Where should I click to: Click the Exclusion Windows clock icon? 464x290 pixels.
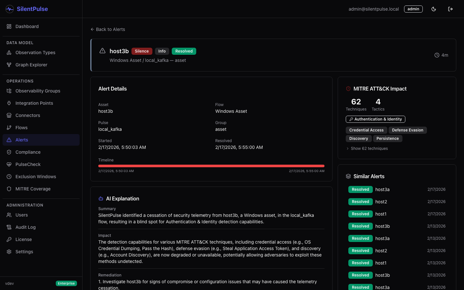coord(9,177)
